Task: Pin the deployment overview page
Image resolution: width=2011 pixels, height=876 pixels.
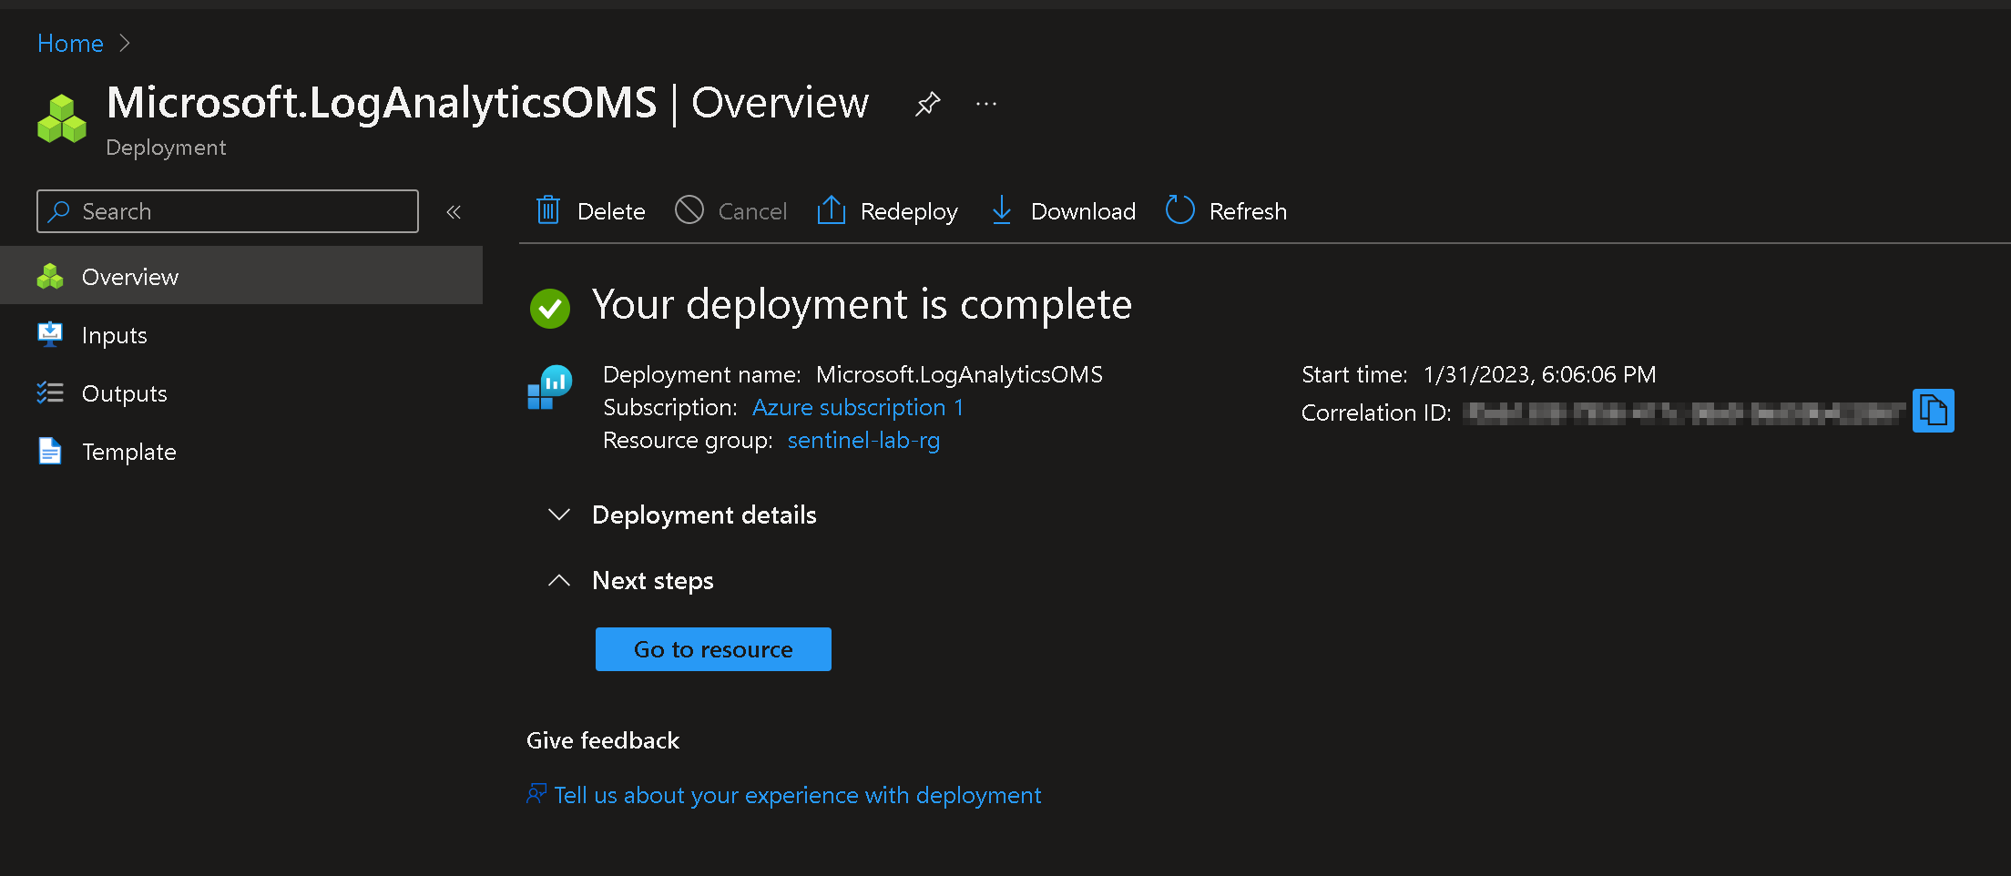Action: click(927, 104)
